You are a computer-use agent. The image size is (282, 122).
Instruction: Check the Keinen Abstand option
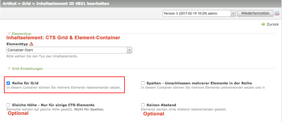point(143,105)
